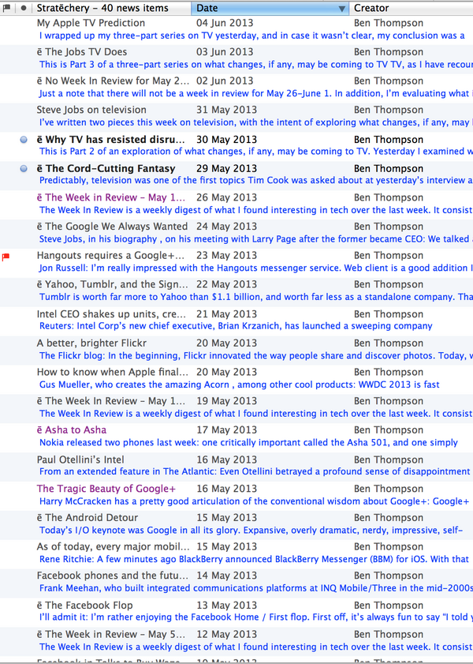Image resolution: width=473 pixels, height=664 pixels.
Task: Open unread Why TV has resisted disruption
Action: 110,139
